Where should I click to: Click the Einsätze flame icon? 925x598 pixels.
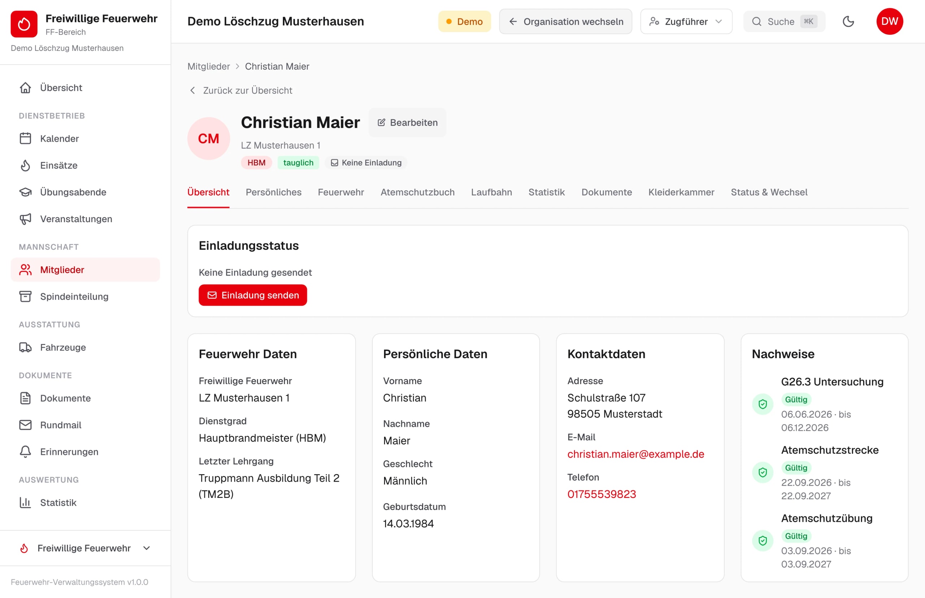point(25,165)
